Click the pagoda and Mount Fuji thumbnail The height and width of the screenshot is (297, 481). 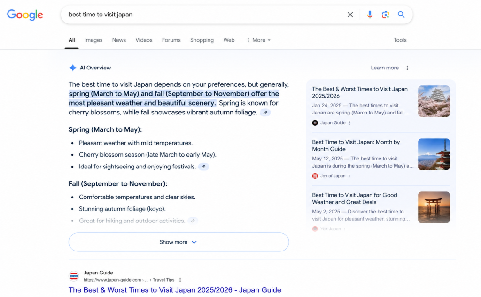[x=434, y=154]
